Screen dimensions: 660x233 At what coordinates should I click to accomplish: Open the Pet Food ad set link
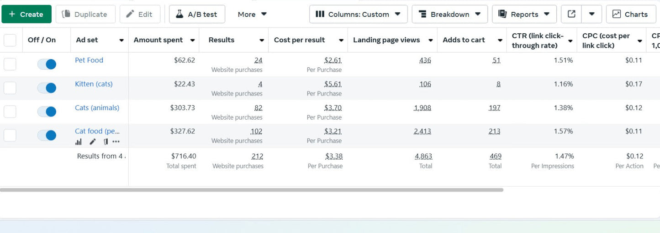click(89, 60)
